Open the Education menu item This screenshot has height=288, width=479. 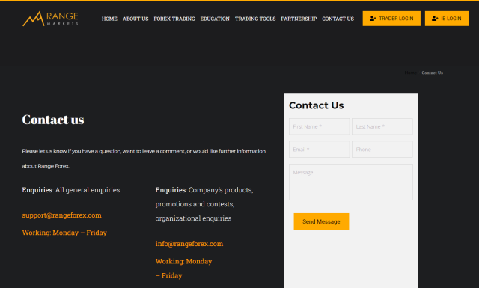215,19
